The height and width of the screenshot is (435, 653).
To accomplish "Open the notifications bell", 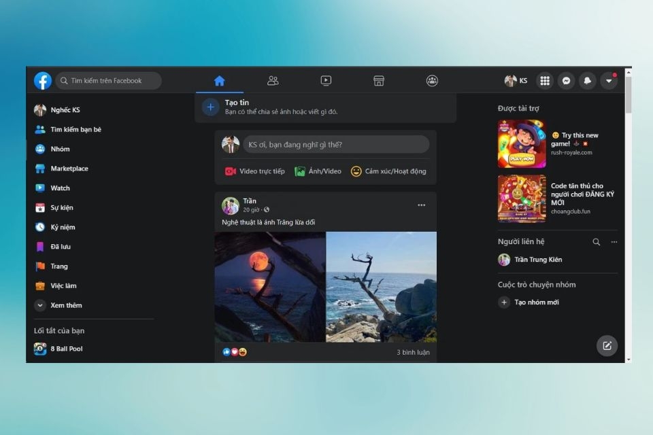I will point(587,81).
